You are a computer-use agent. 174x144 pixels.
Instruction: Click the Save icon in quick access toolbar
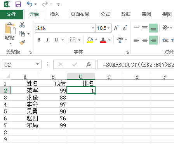(x=18, y=4)
